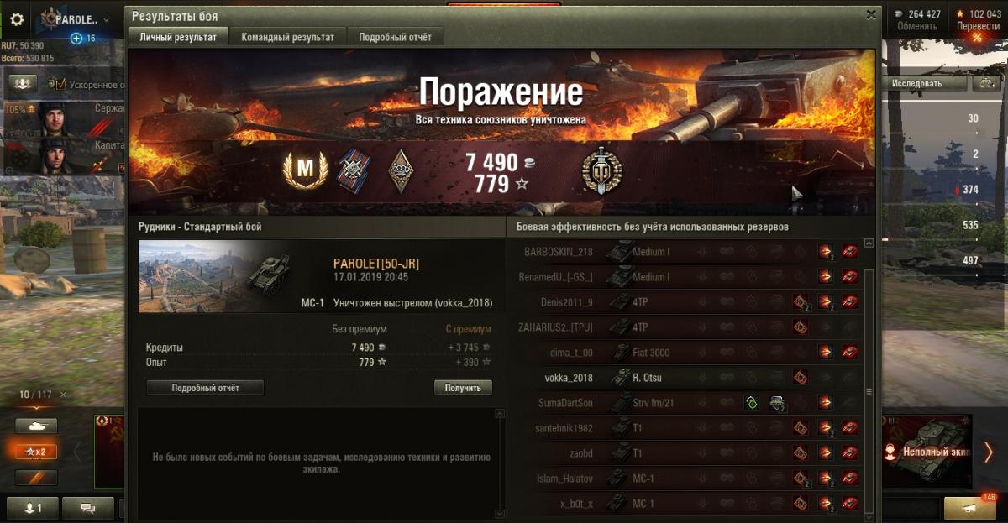Click the Mastery badge M medal
Viewport: 1008px width, 523px height.
click(305, 170)
